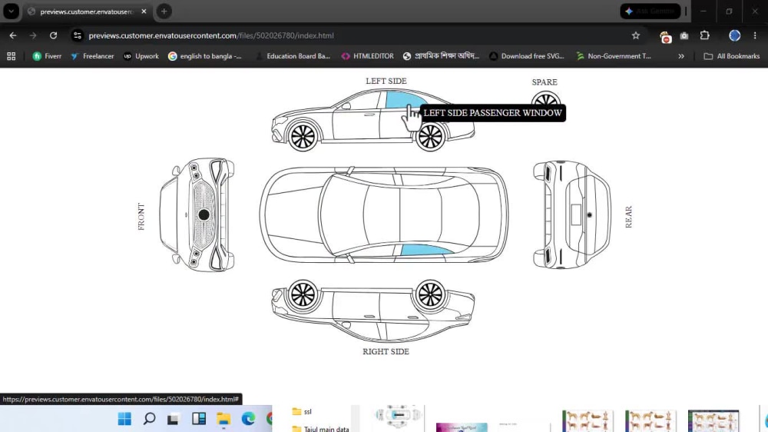768x432 pixels.
Task: Click the REAR label
Action: [x=628, y=217]
